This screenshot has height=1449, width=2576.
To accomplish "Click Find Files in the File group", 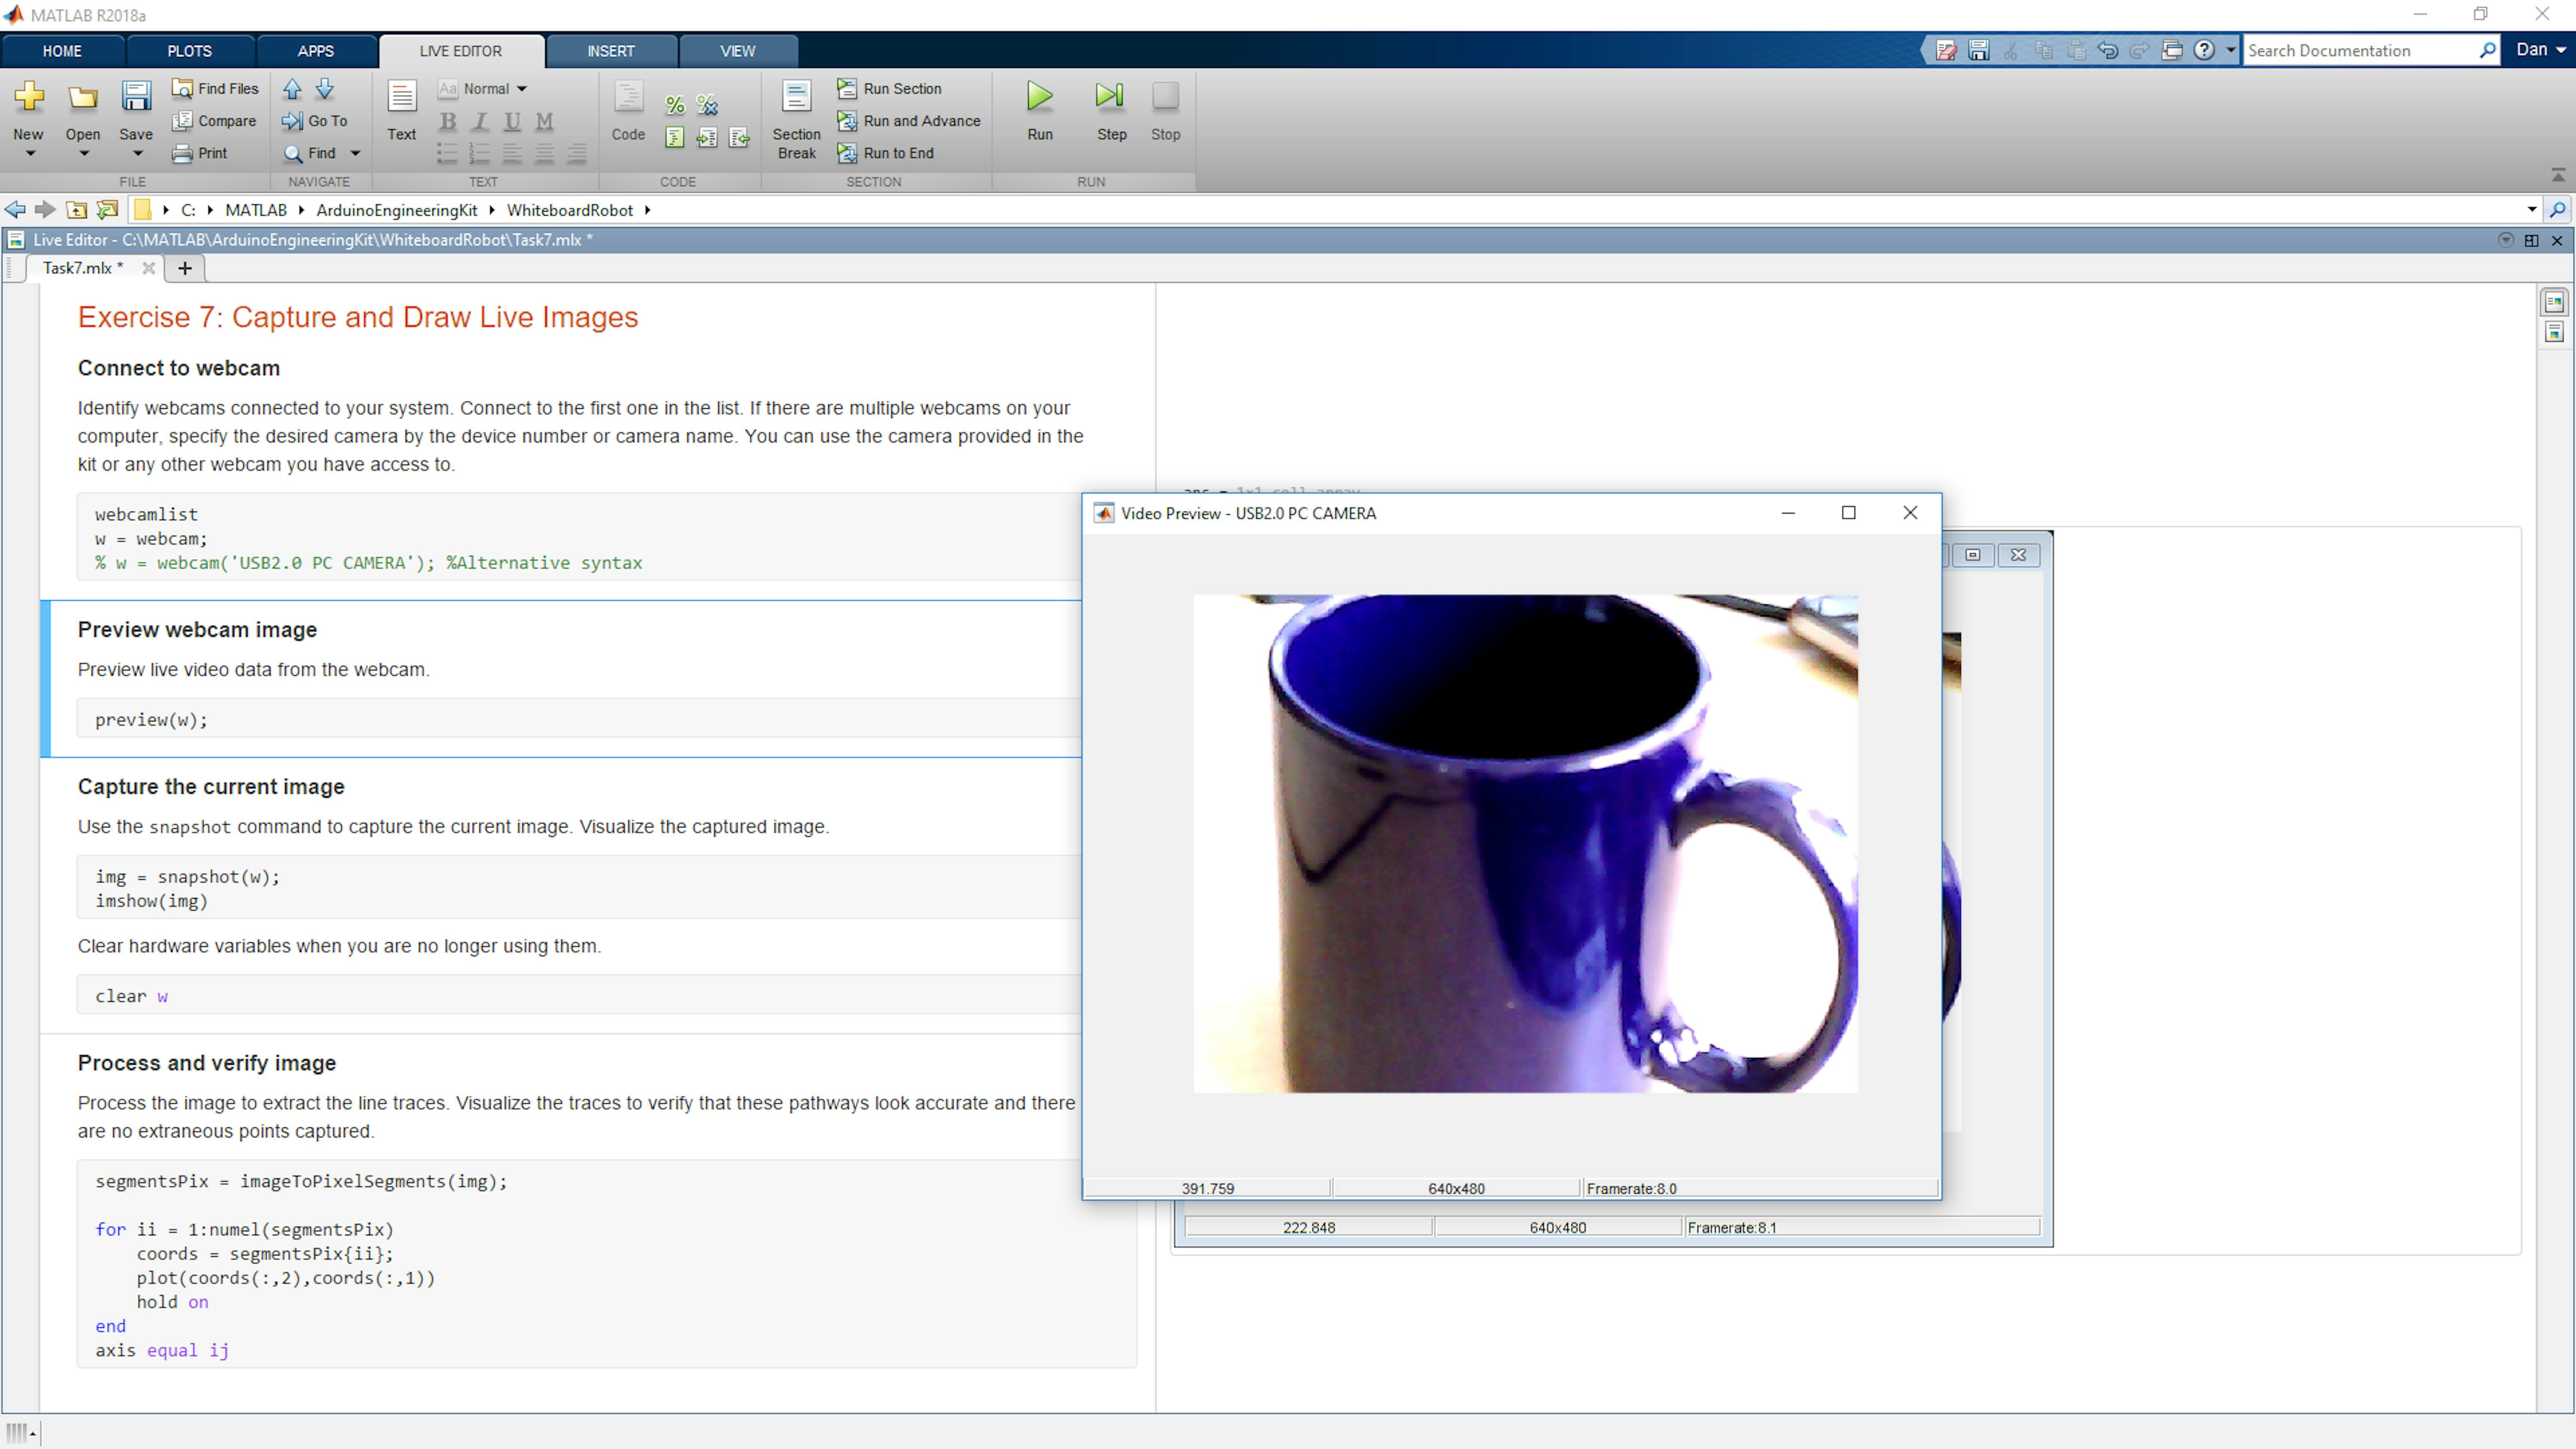I will 215,88.
